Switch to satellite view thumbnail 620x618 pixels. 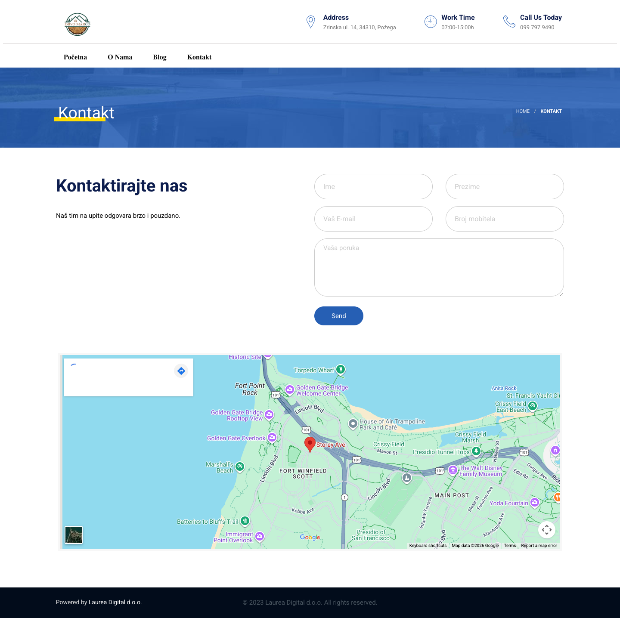(74, 535)
